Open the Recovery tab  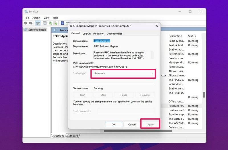pos(98,34)
